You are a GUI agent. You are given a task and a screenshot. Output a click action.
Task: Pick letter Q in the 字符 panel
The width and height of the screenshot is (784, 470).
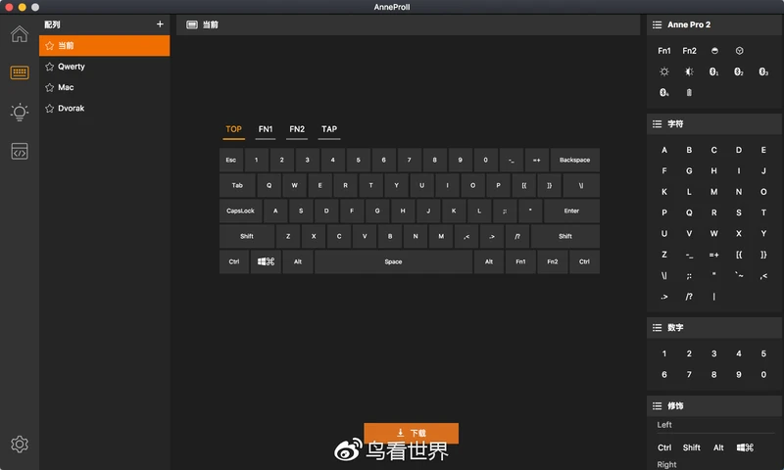pyautogui.click(x=689, y=212)
